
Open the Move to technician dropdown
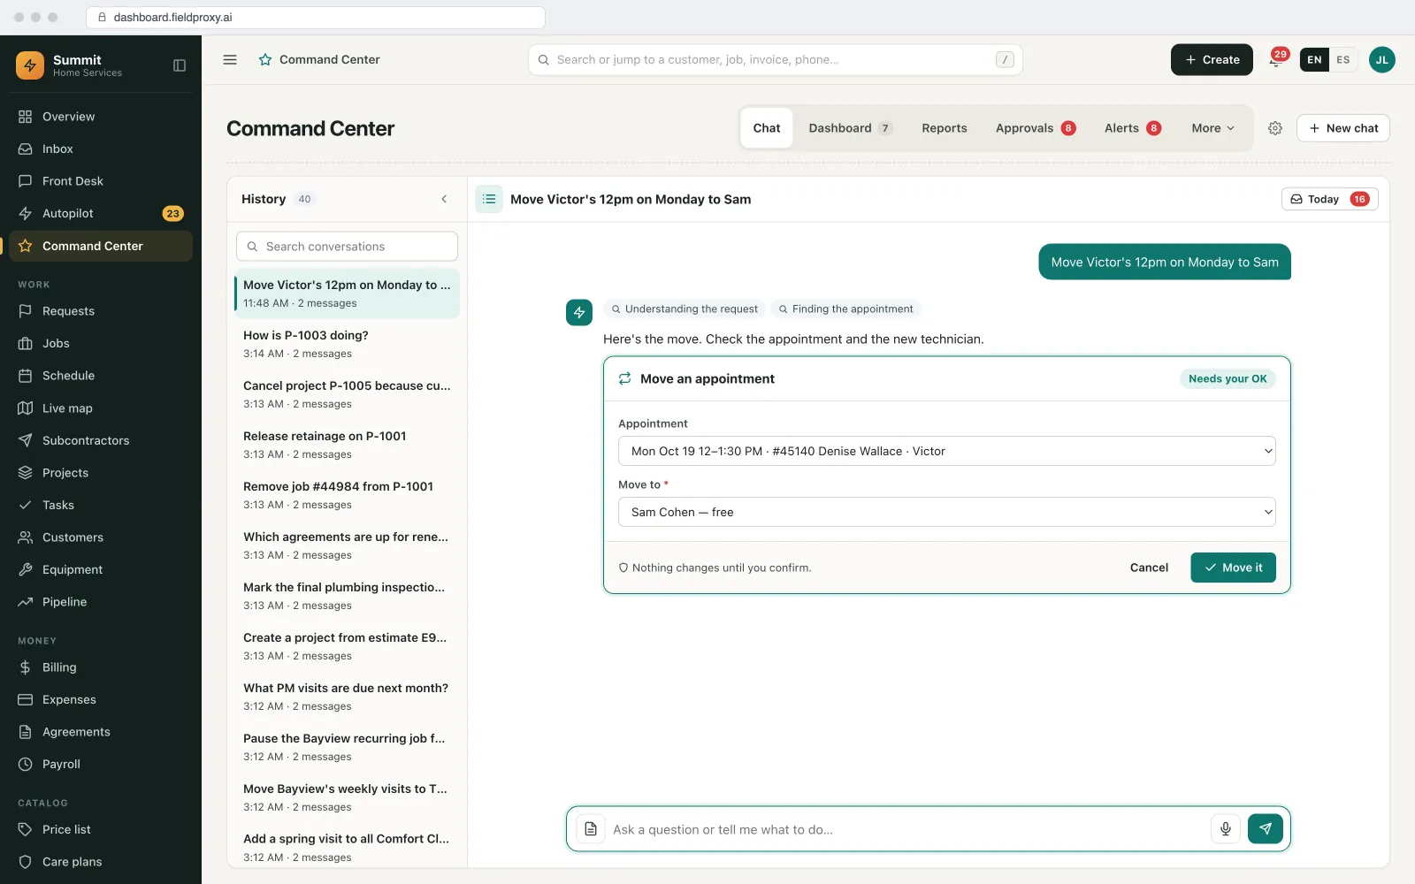[x=946, y=512]
